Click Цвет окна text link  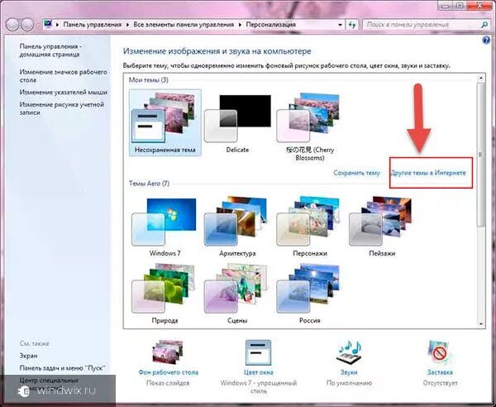(x=259, y=372)
